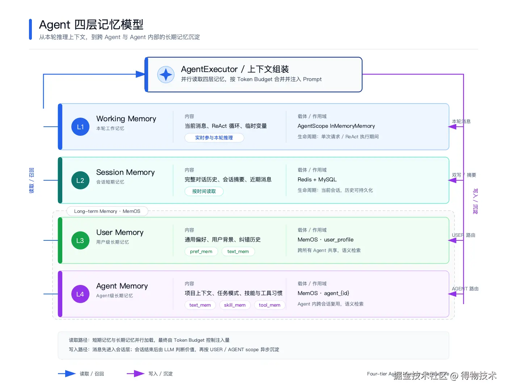Click the 读取 / 召回 legend text

92,374
